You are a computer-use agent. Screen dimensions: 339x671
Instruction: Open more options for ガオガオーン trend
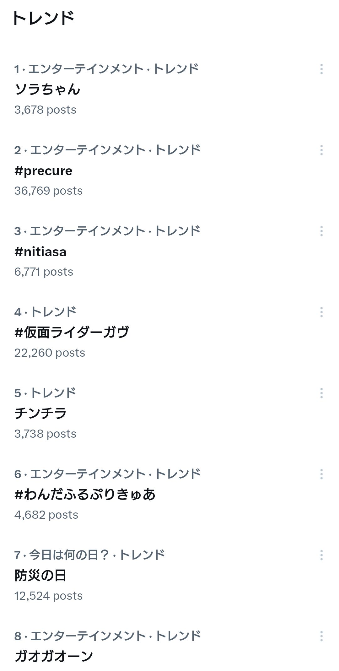(321, 636)
